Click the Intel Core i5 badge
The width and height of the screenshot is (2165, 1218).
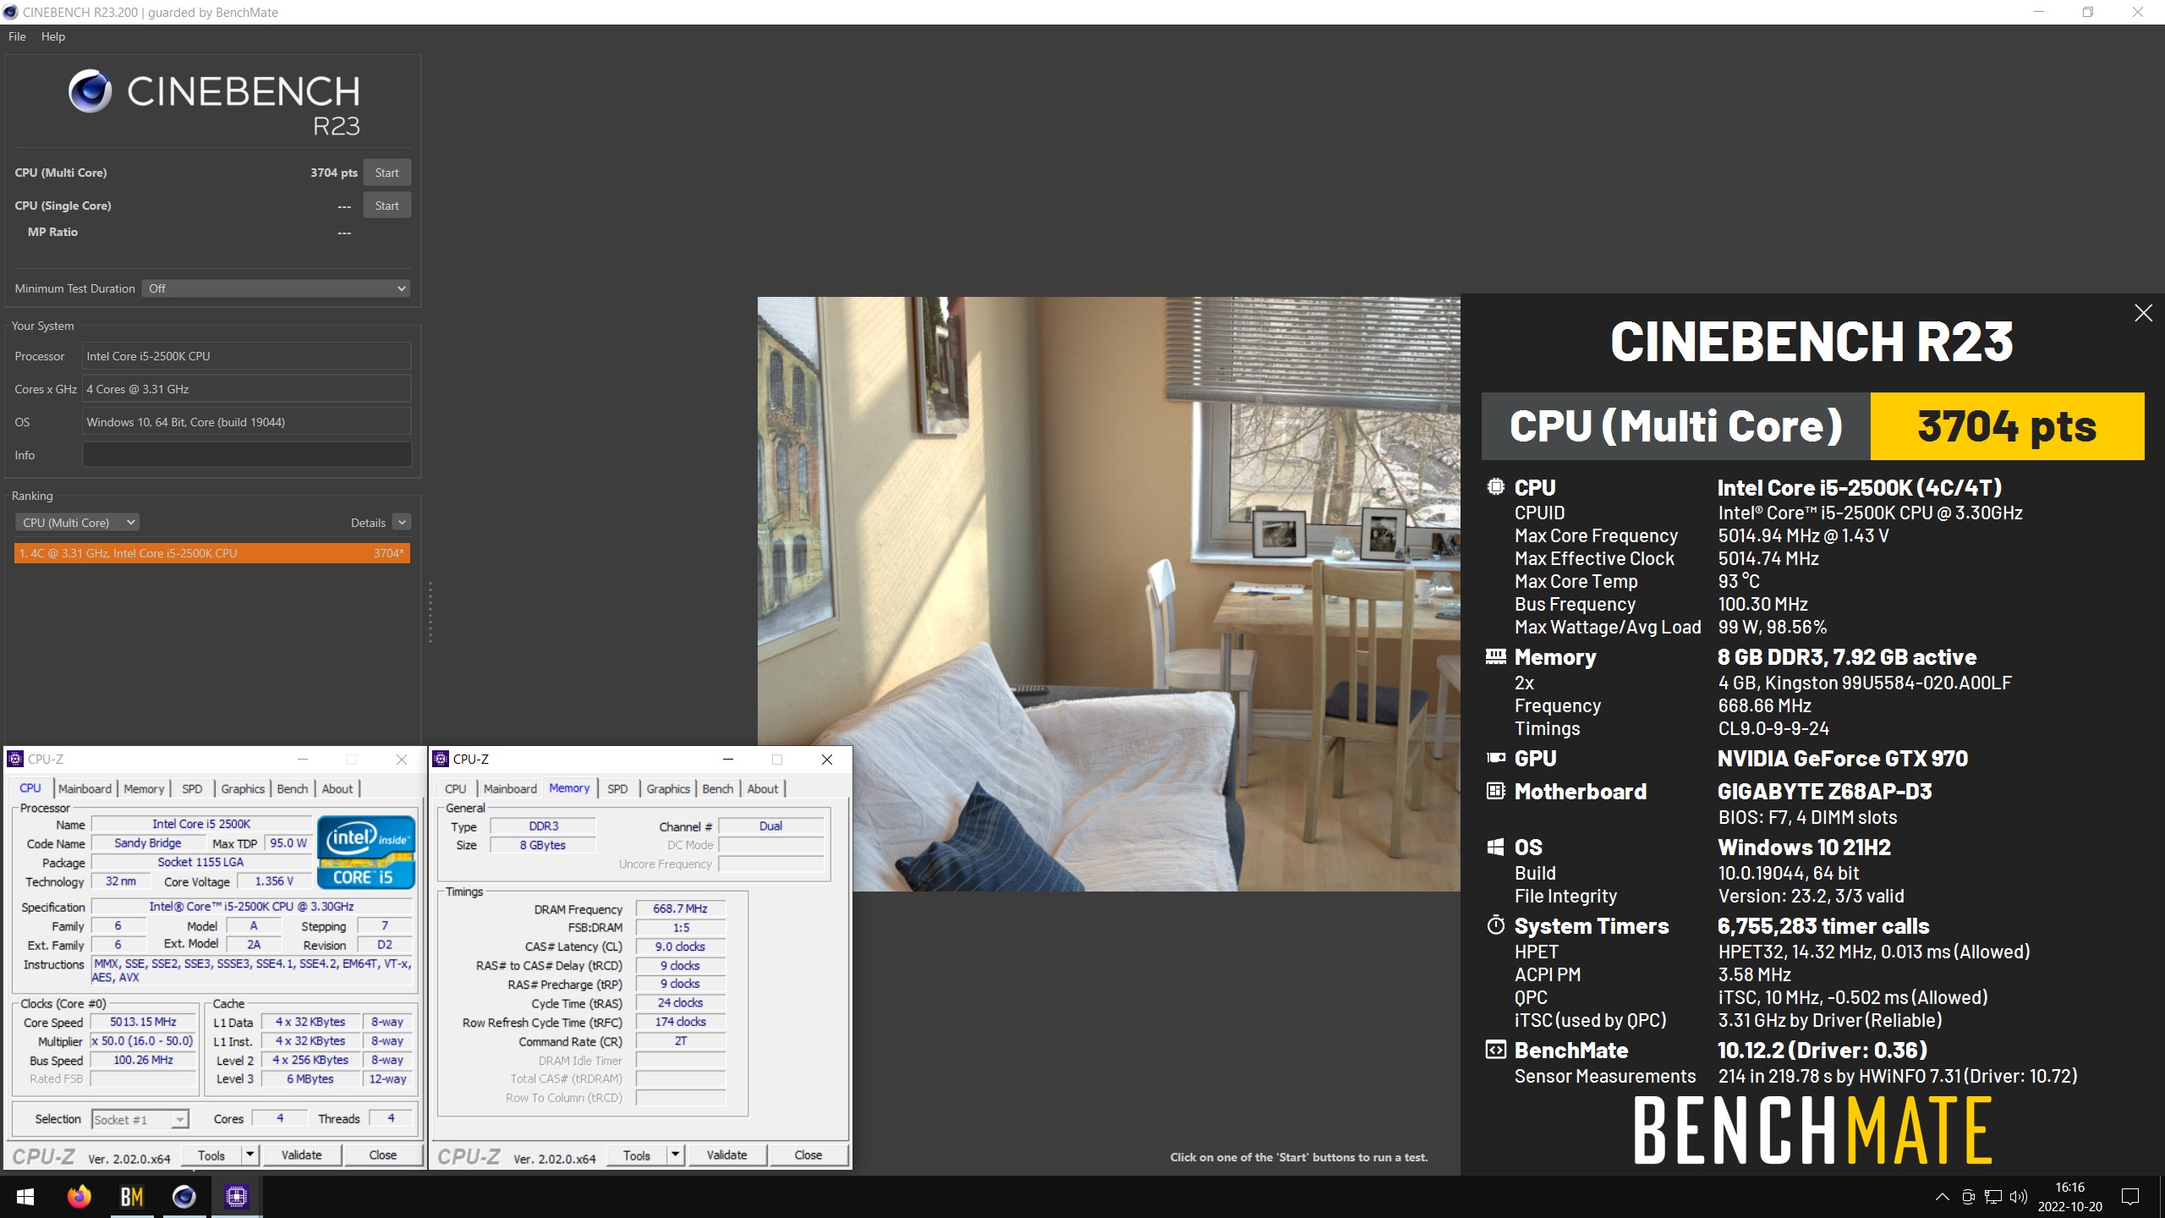pos(366,852)
